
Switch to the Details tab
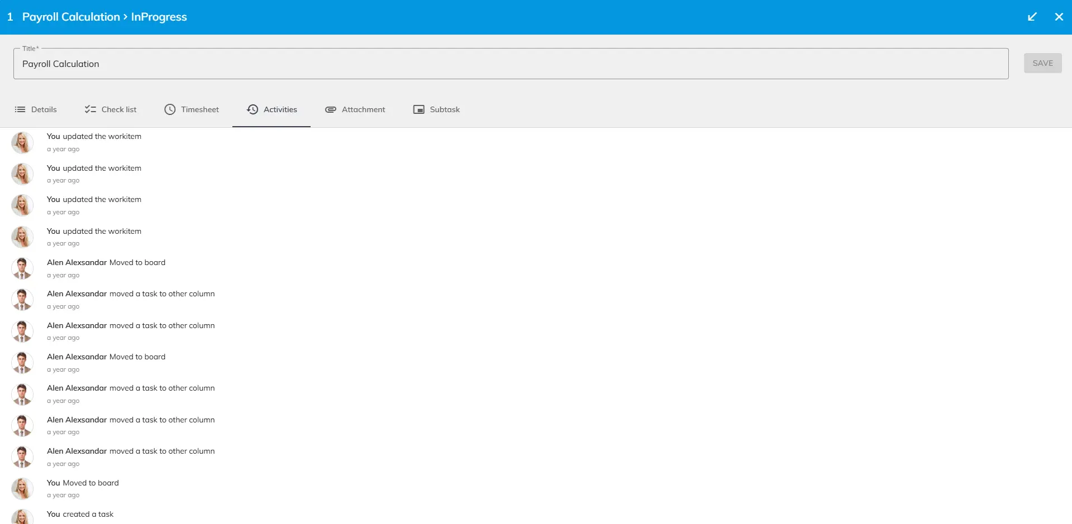click(44, 109)
